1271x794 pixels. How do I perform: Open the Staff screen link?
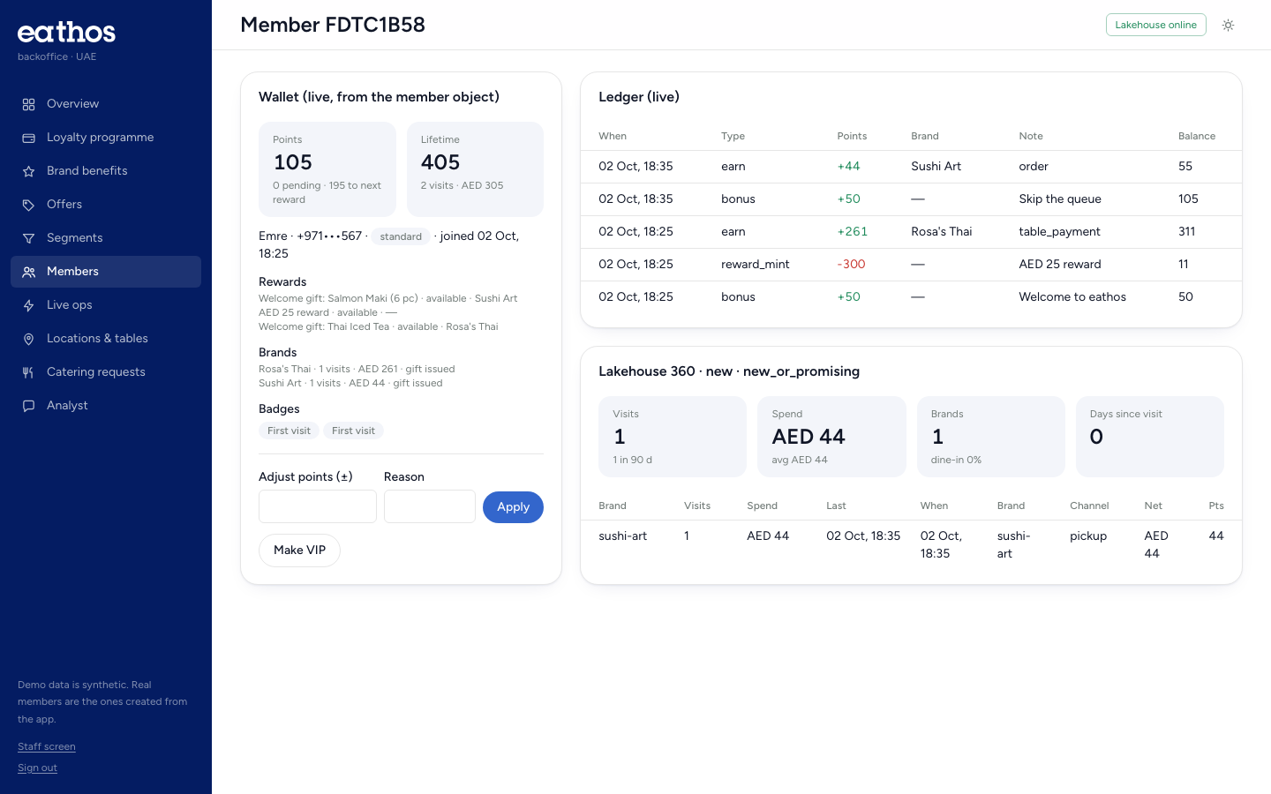coord(47,746)
